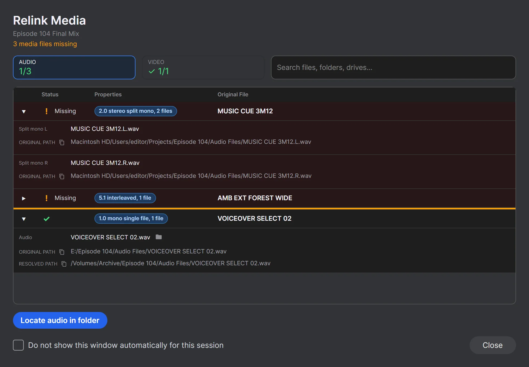Expand the AMB EXT FOREST WIDE row

(24, 198)
